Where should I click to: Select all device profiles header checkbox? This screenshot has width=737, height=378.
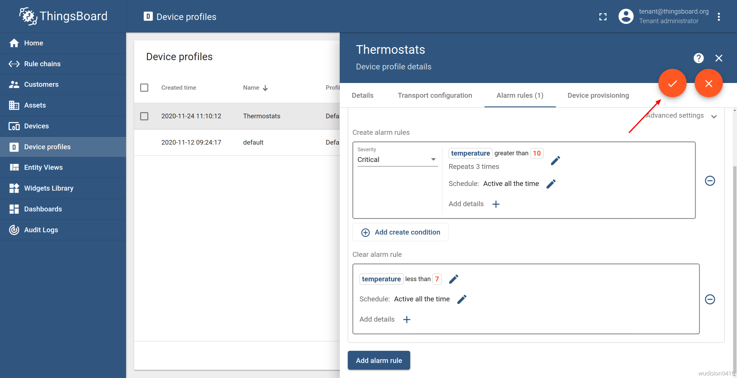[x=144, y=88]
